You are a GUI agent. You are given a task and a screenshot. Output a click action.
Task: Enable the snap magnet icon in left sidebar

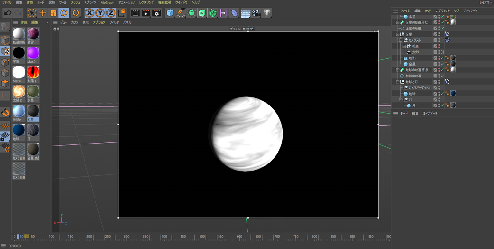[x=5, y=113]
